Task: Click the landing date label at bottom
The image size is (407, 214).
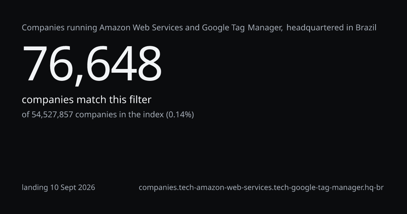Action: click(x=58, y=188)
